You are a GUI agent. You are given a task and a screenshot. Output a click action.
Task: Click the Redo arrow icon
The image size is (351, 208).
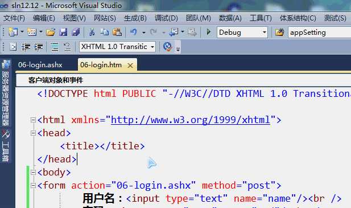pos(154,32)
